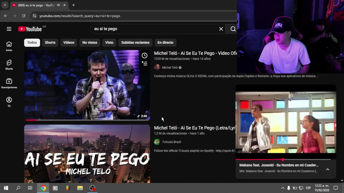The image size is (344, 193).
Task: Open the Michel Teló channel name link
Action: 170,68
